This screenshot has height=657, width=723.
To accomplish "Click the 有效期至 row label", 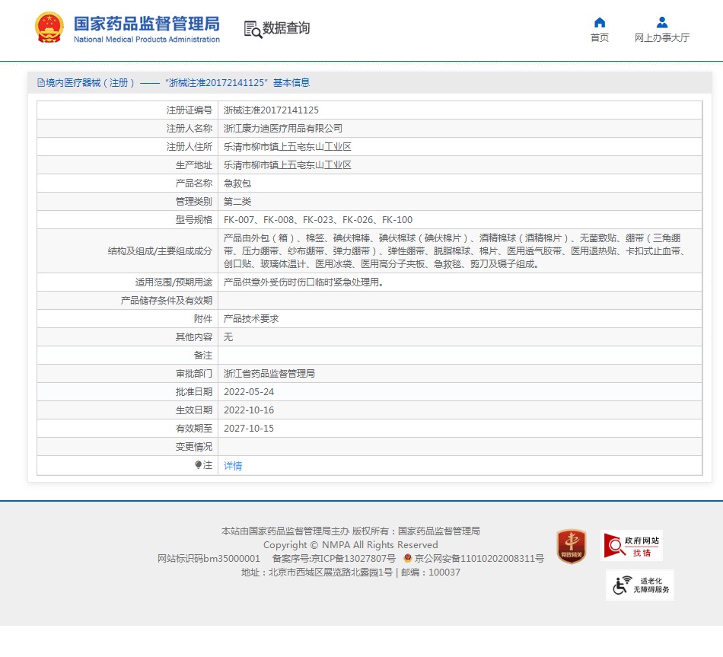I will pos(193,429).
